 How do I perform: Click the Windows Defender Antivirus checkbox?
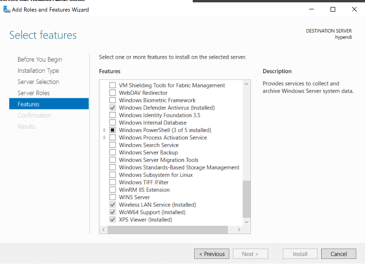113,107
